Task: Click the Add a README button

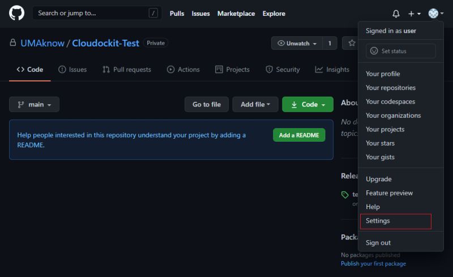Action: point(299,135)
